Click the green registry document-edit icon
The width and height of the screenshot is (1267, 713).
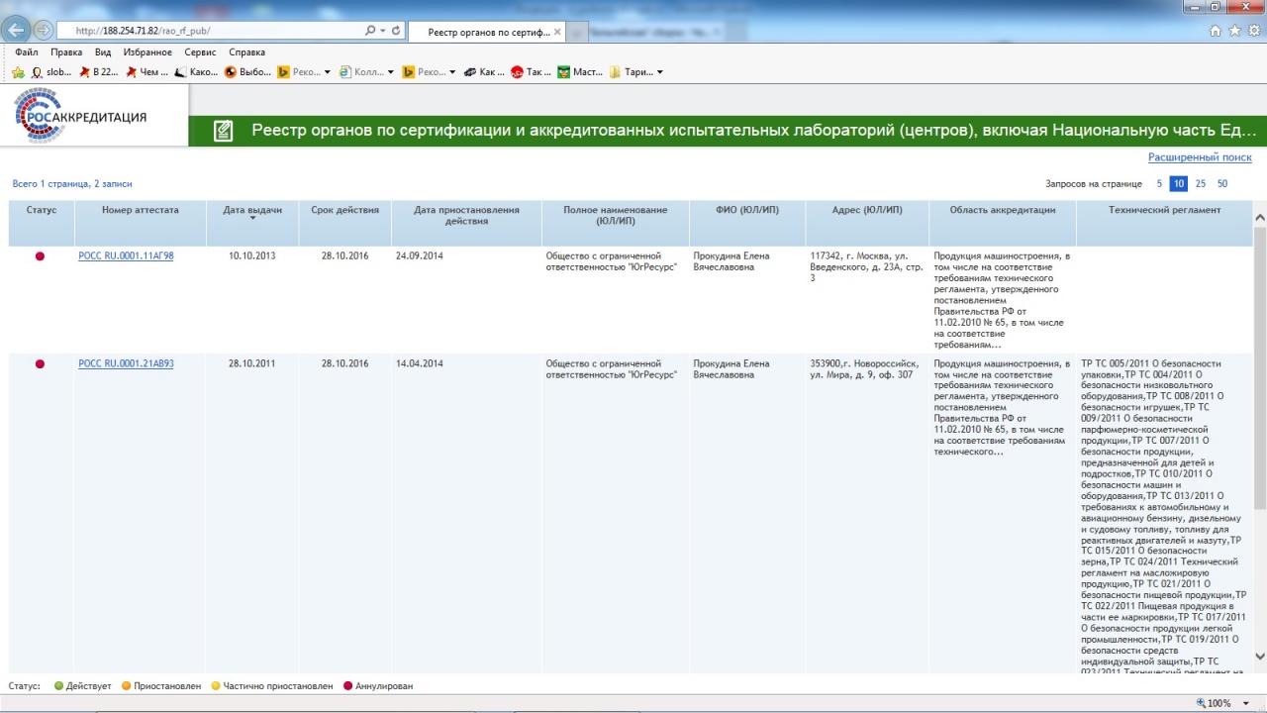(x=224, y=131)
